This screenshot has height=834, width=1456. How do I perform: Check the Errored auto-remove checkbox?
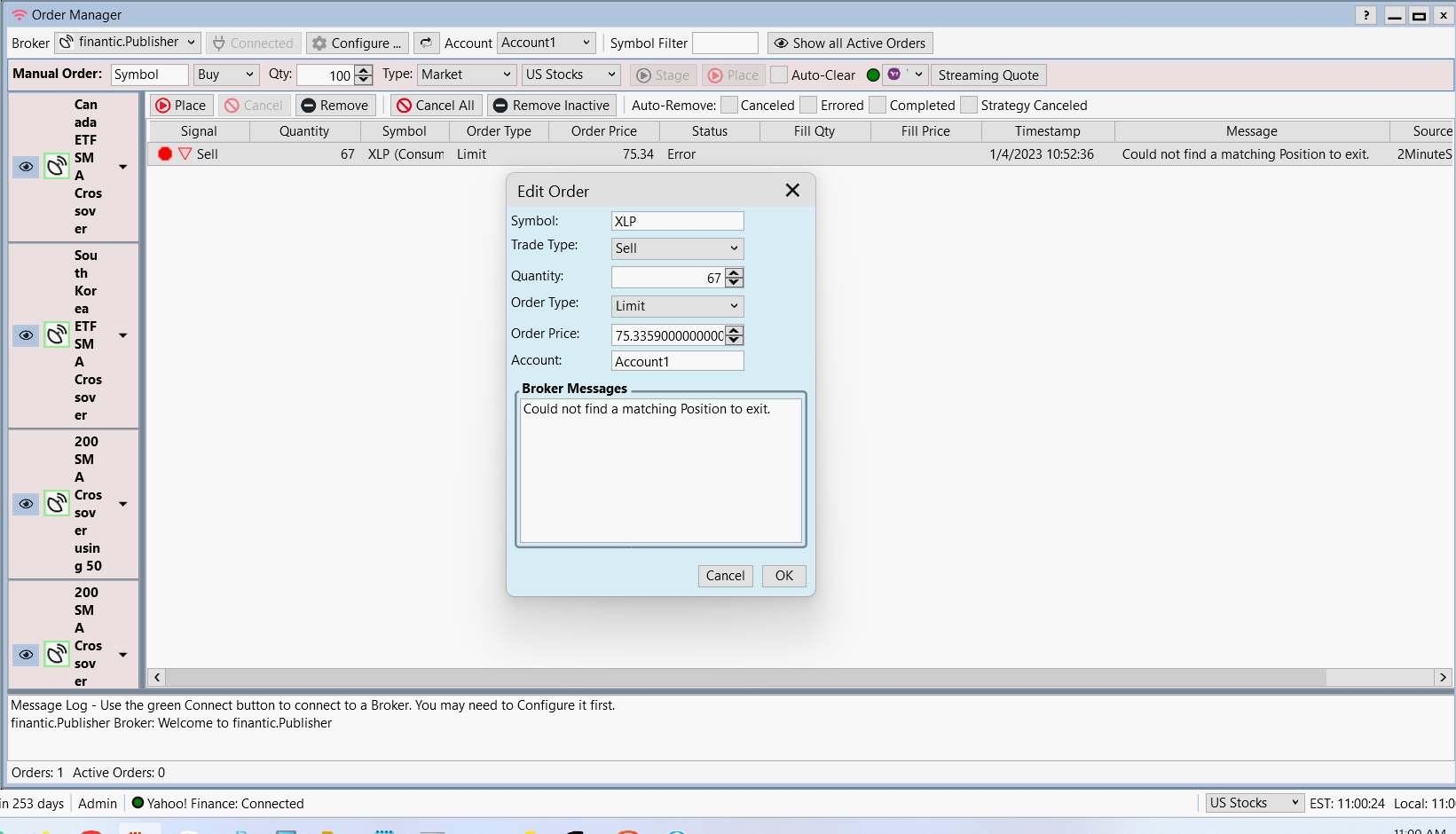(808, 105)
